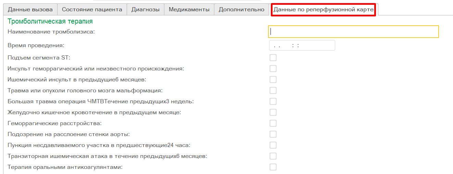Image resolution: width=453 pixels, height=174 pixels.
Task: Mark Желудочно кишечное кровотечение checkbox
Action: 273,112
